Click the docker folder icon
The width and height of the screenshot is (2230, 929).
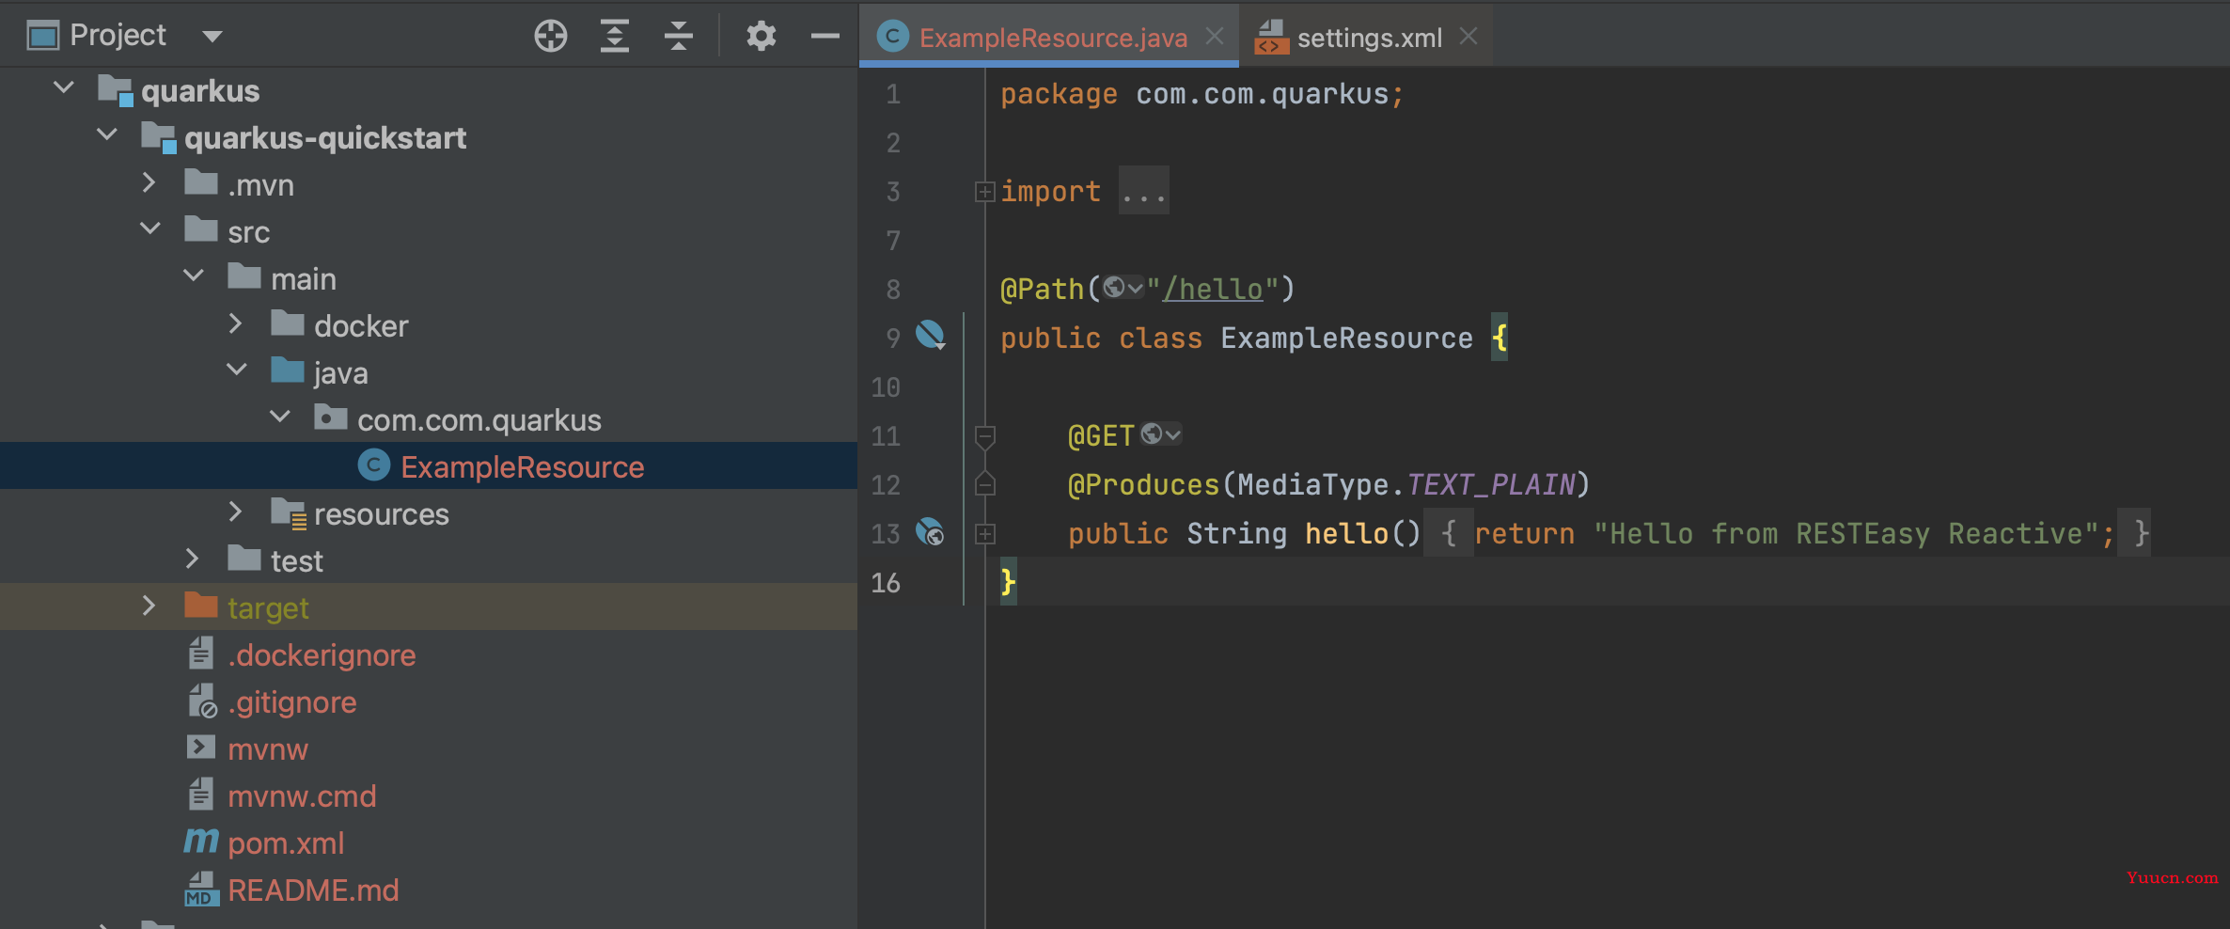[x=287, y=323]
